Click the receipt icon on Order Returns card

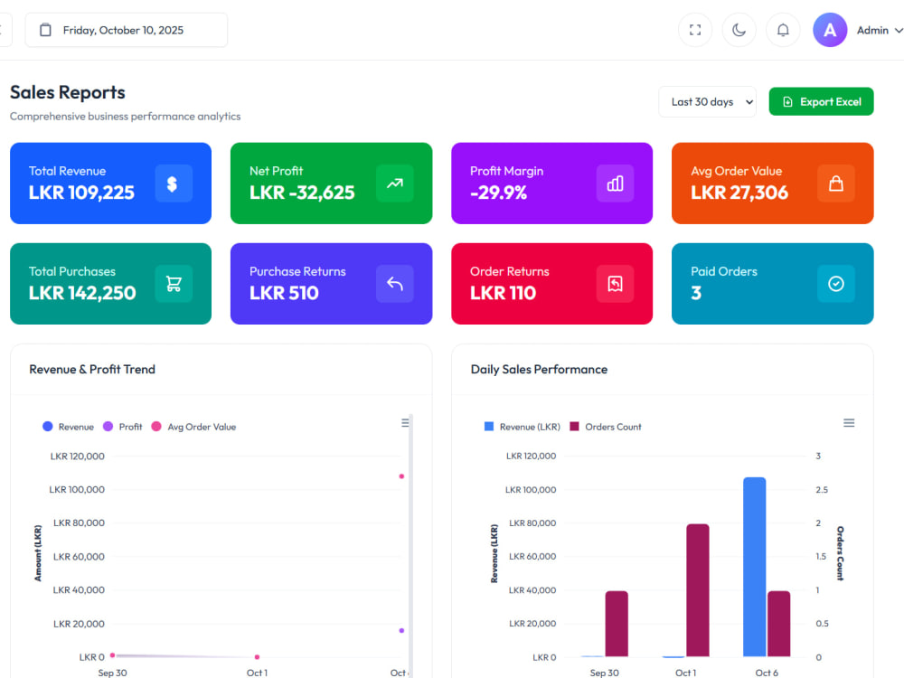click(615, 284)
